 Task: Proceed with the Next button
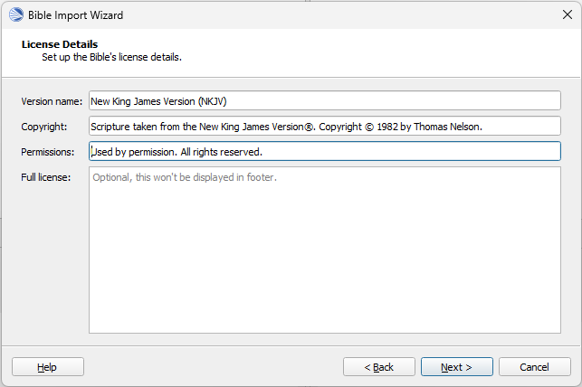click(x=457, y=367)
